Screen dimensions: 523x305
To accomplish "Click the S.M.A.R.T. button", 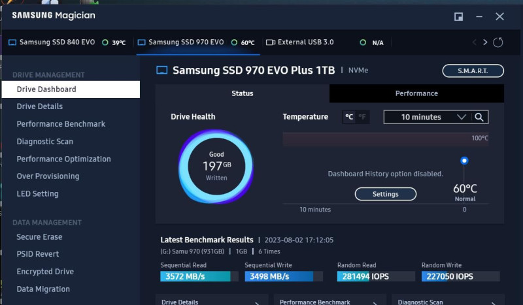I will 473,71.
